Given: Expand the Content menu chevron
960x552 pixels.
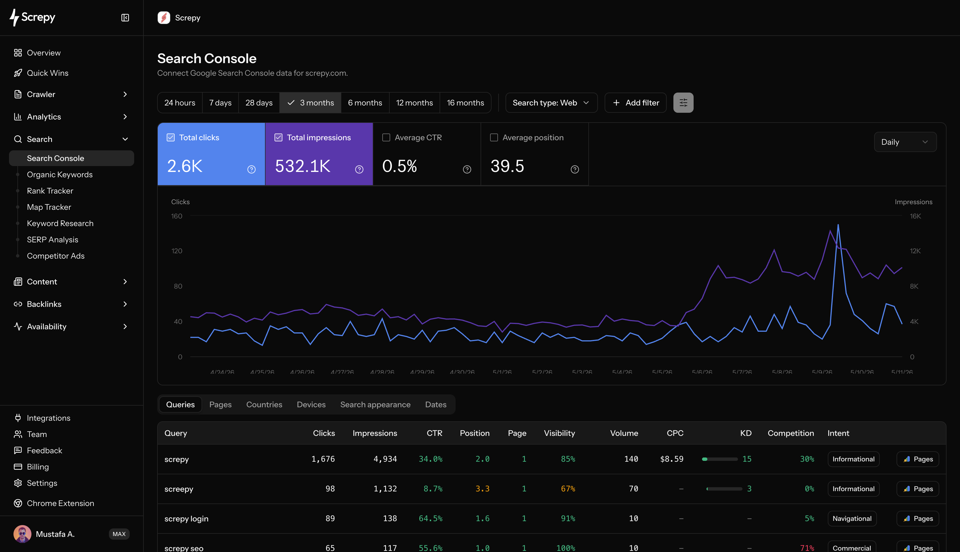Looking at the screenshot, I should pyautogui.click(x=125, y=282).
